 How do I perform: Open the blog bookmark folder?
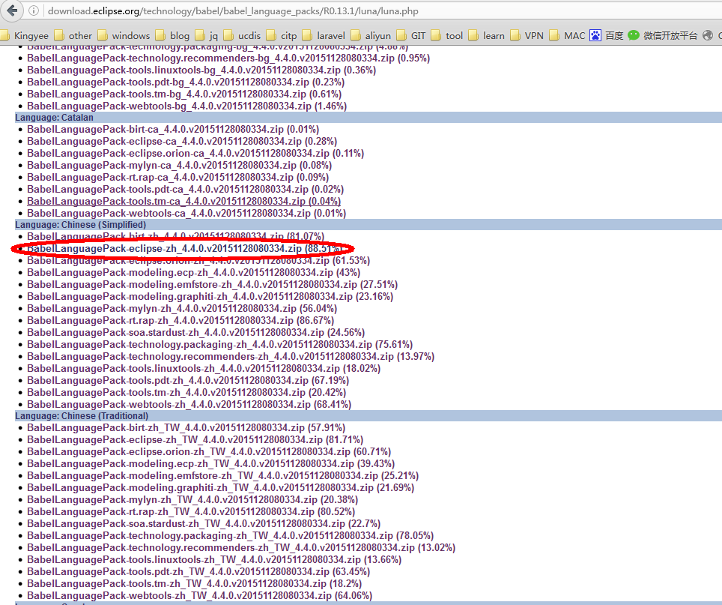click(x=173, y=35)
